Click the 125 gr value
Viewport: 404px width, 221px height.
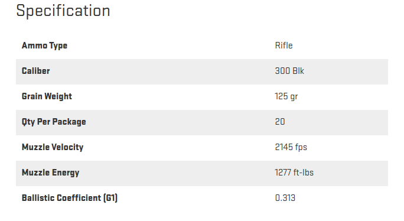click(286, 96)
